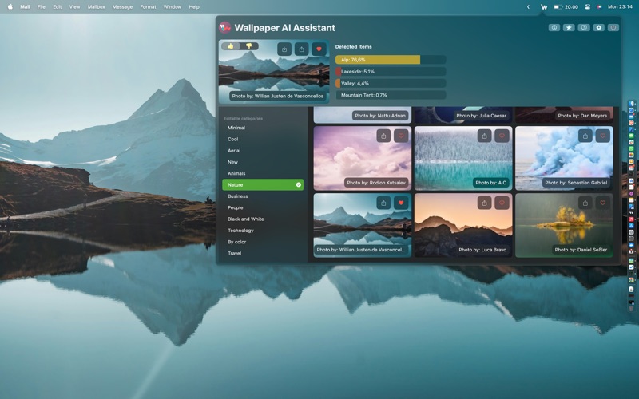The image size is (639, 399).
Task: Click the thumbs down button on preview
Action: (248, 46)
